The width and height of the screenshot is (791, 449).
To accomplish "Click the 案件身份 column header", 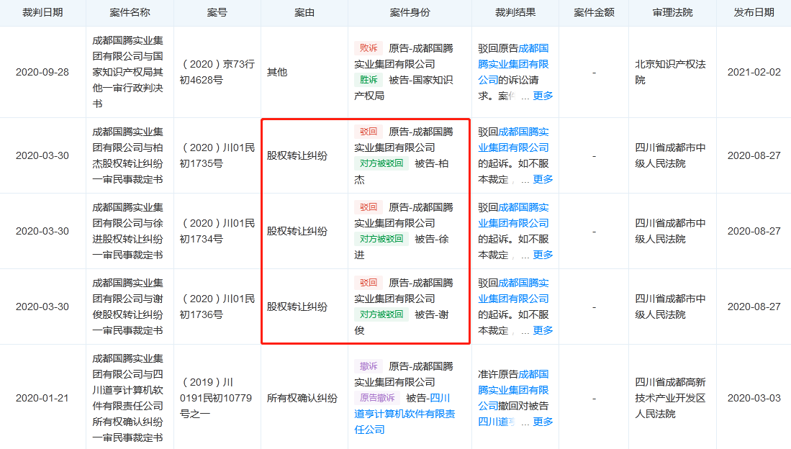I will (410, 13).
